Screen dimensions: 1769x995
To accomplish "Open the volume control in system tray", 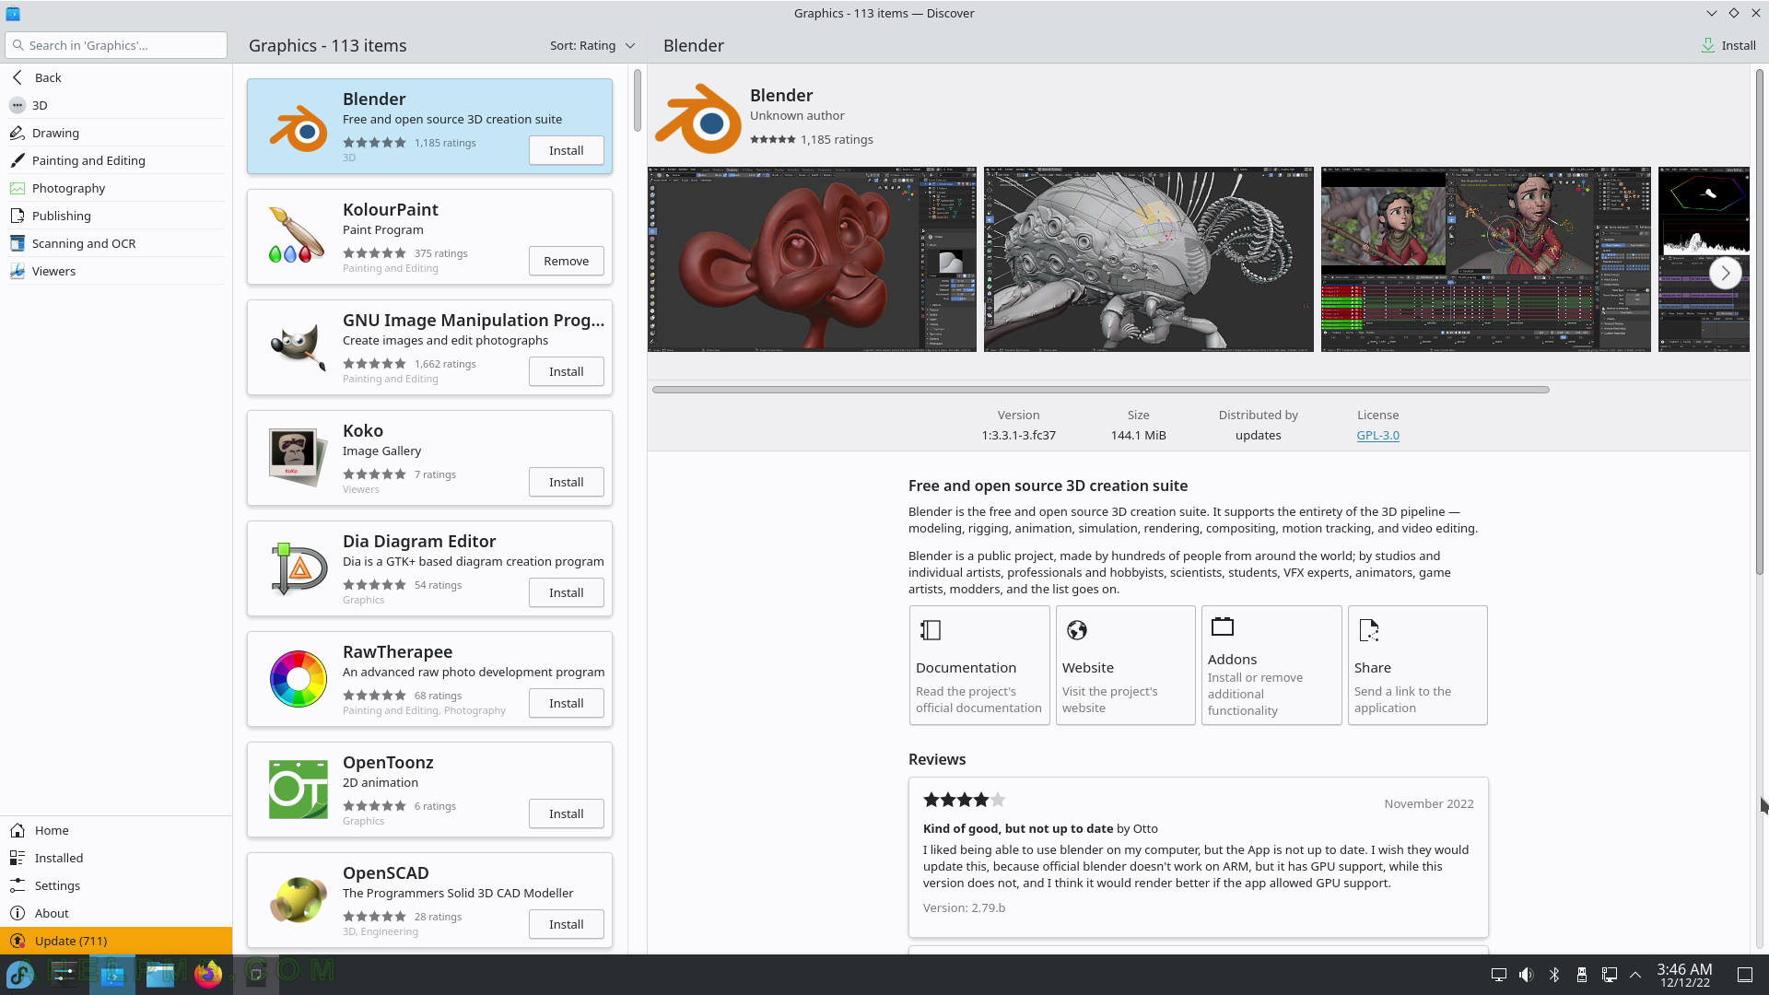I will pos(1527,975).
